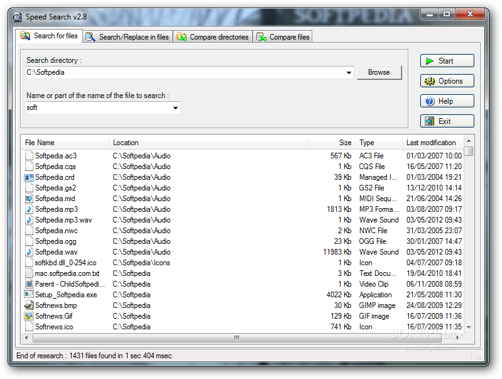Screen dimensions: 502x379
Task: Click the text file icon of mac.softpedia.com.txt
Action: [29, 273]
